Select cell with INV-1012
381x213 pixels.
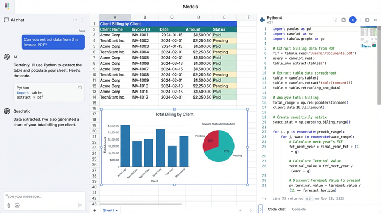pos(145,98)
